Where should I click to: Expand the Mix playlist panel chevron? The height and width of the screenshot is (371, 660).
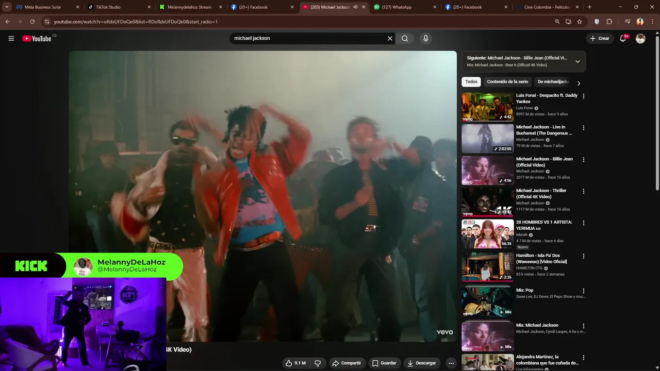577,61
